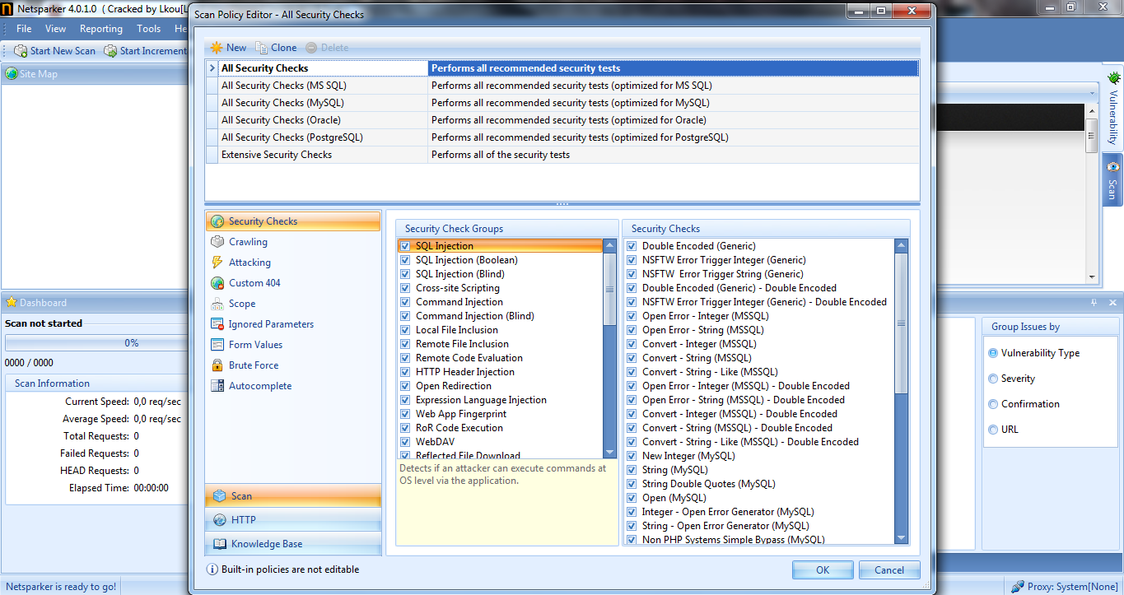Click the down arrow of the Security Checks scrollbar

tap(901, 537)
